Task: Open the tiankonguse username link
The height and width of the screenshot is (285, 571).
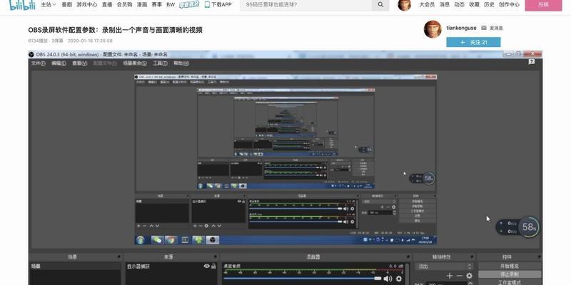Action: coord(461,28)
